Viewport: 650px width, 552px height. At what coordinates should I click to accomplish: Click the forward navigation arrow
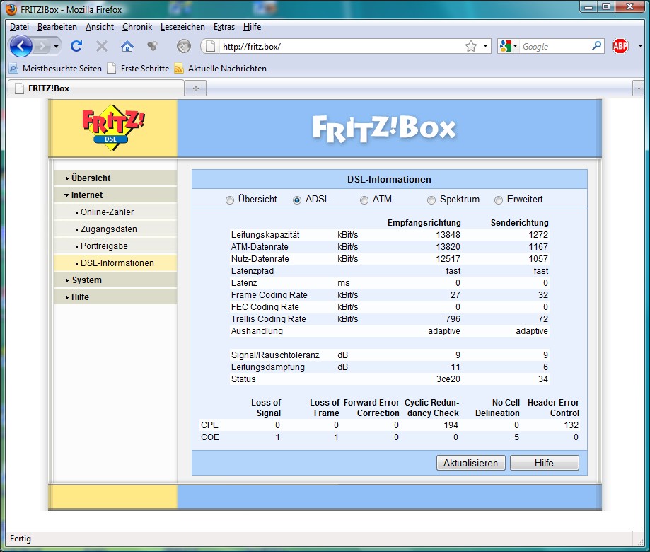click(42, 46)
